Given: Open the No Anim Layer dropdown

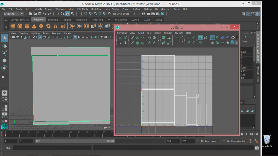Looking at the screenshot, I should (x=210, y=141).
